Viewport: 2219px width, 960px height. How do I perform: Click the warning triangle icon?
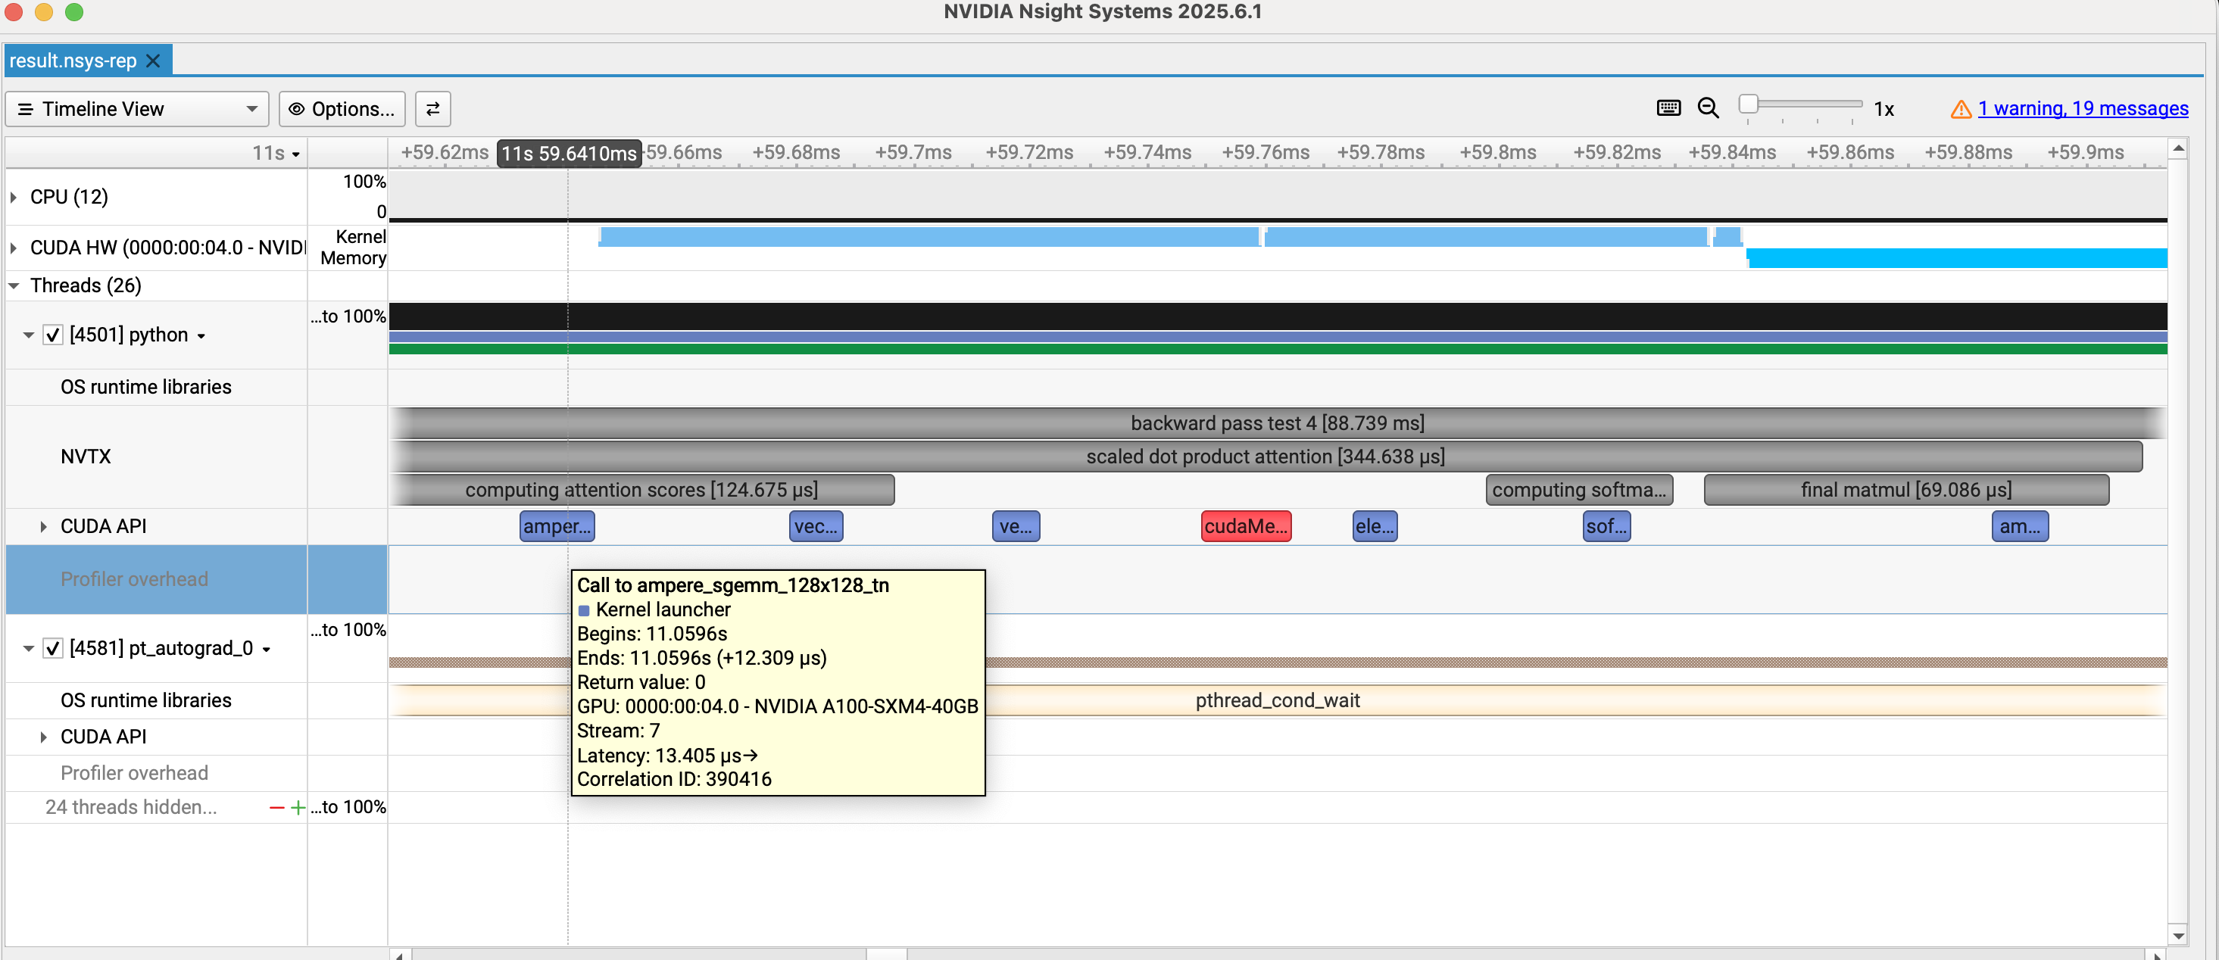(x=1961, y=109)
